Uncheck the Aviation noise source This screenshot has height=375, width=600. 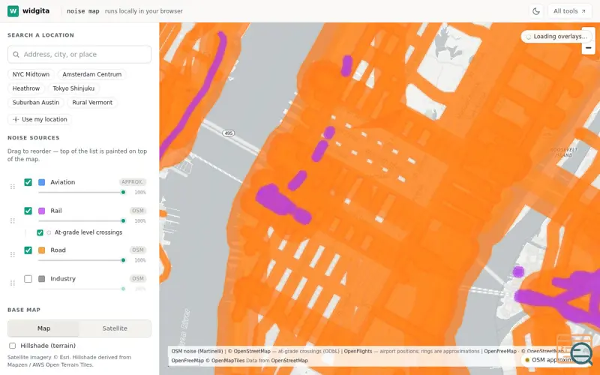[28, 182]
